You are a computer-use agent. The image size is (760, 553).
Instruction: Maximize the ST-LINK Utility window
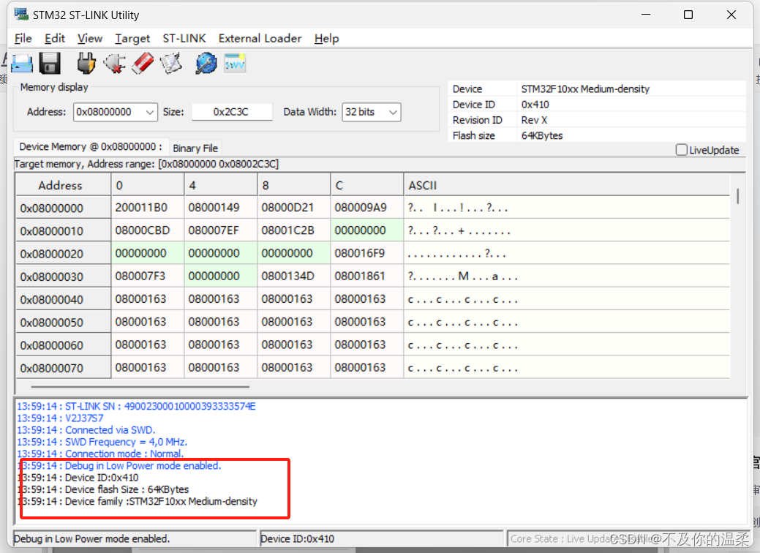(688, 15)
